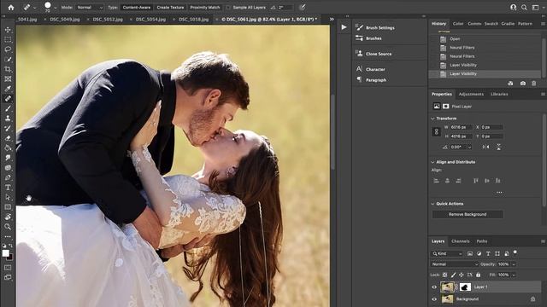Image resolution: width=547 pixels, height=307 pixels.
Task: Click the width W input field
Action: click(461, 127)
